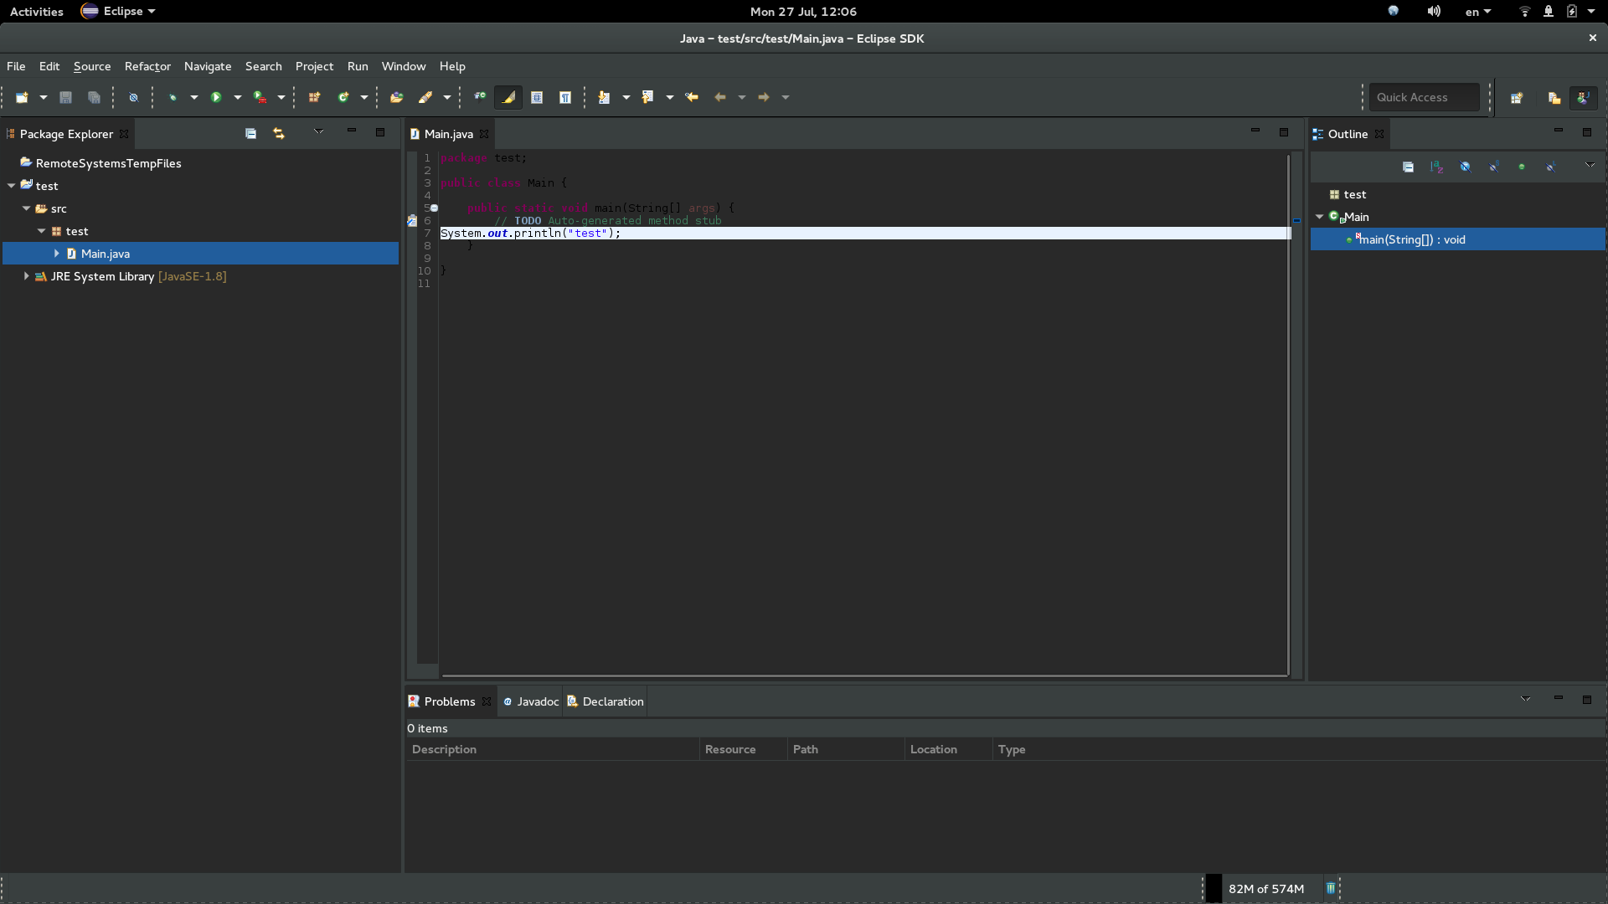Click the New Java Package icon
The image size is (1608, 904).
tap(314, 97)
